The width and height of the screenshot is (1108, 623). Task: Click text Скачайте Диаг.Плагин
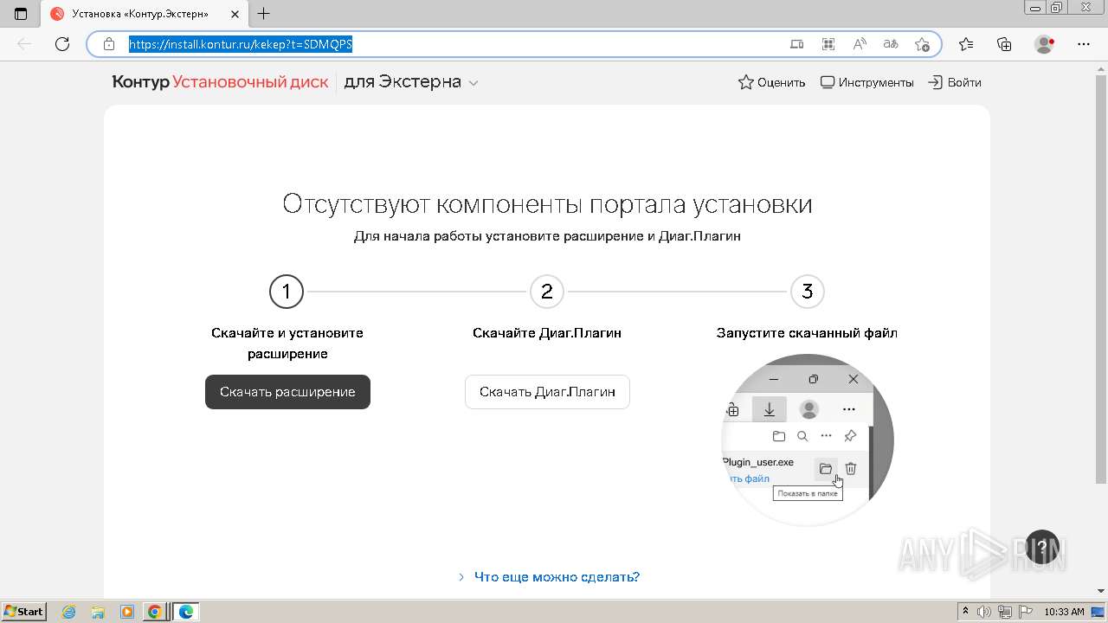[x=547, y=333]
